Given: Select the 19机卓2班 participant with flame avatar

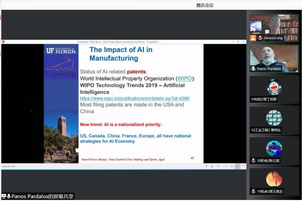Looking at the screenshot, I should [x=274, y=181].
